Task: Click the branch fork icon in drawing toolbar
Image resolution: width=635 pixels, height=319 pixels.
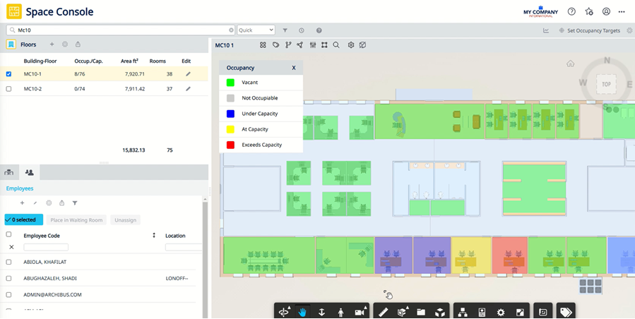Action: tap(288, 45)
